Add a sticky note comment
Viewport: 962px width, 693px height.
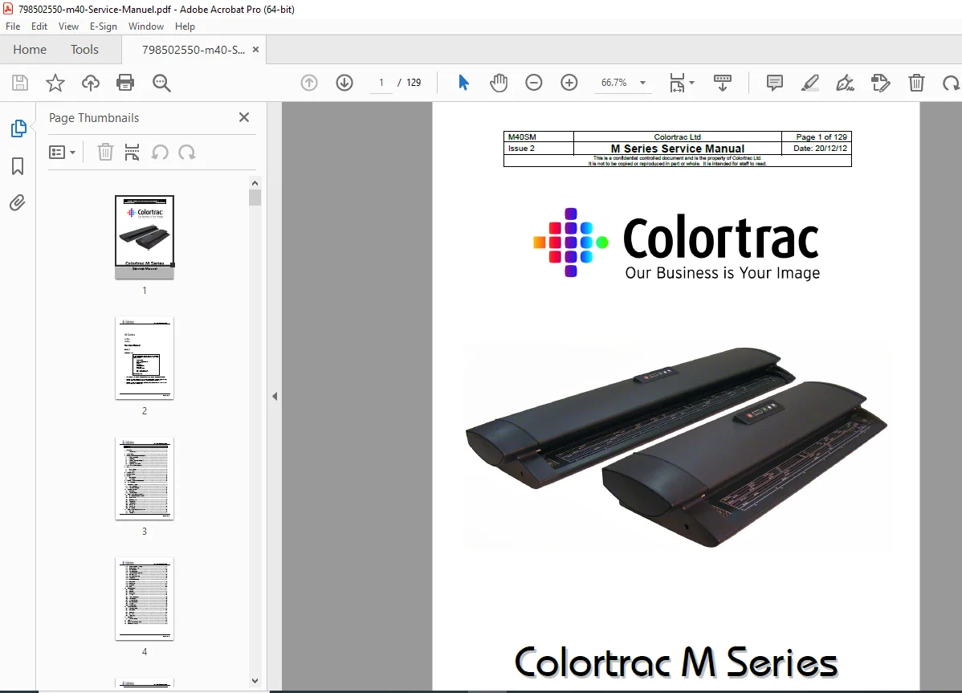point(775,83)
